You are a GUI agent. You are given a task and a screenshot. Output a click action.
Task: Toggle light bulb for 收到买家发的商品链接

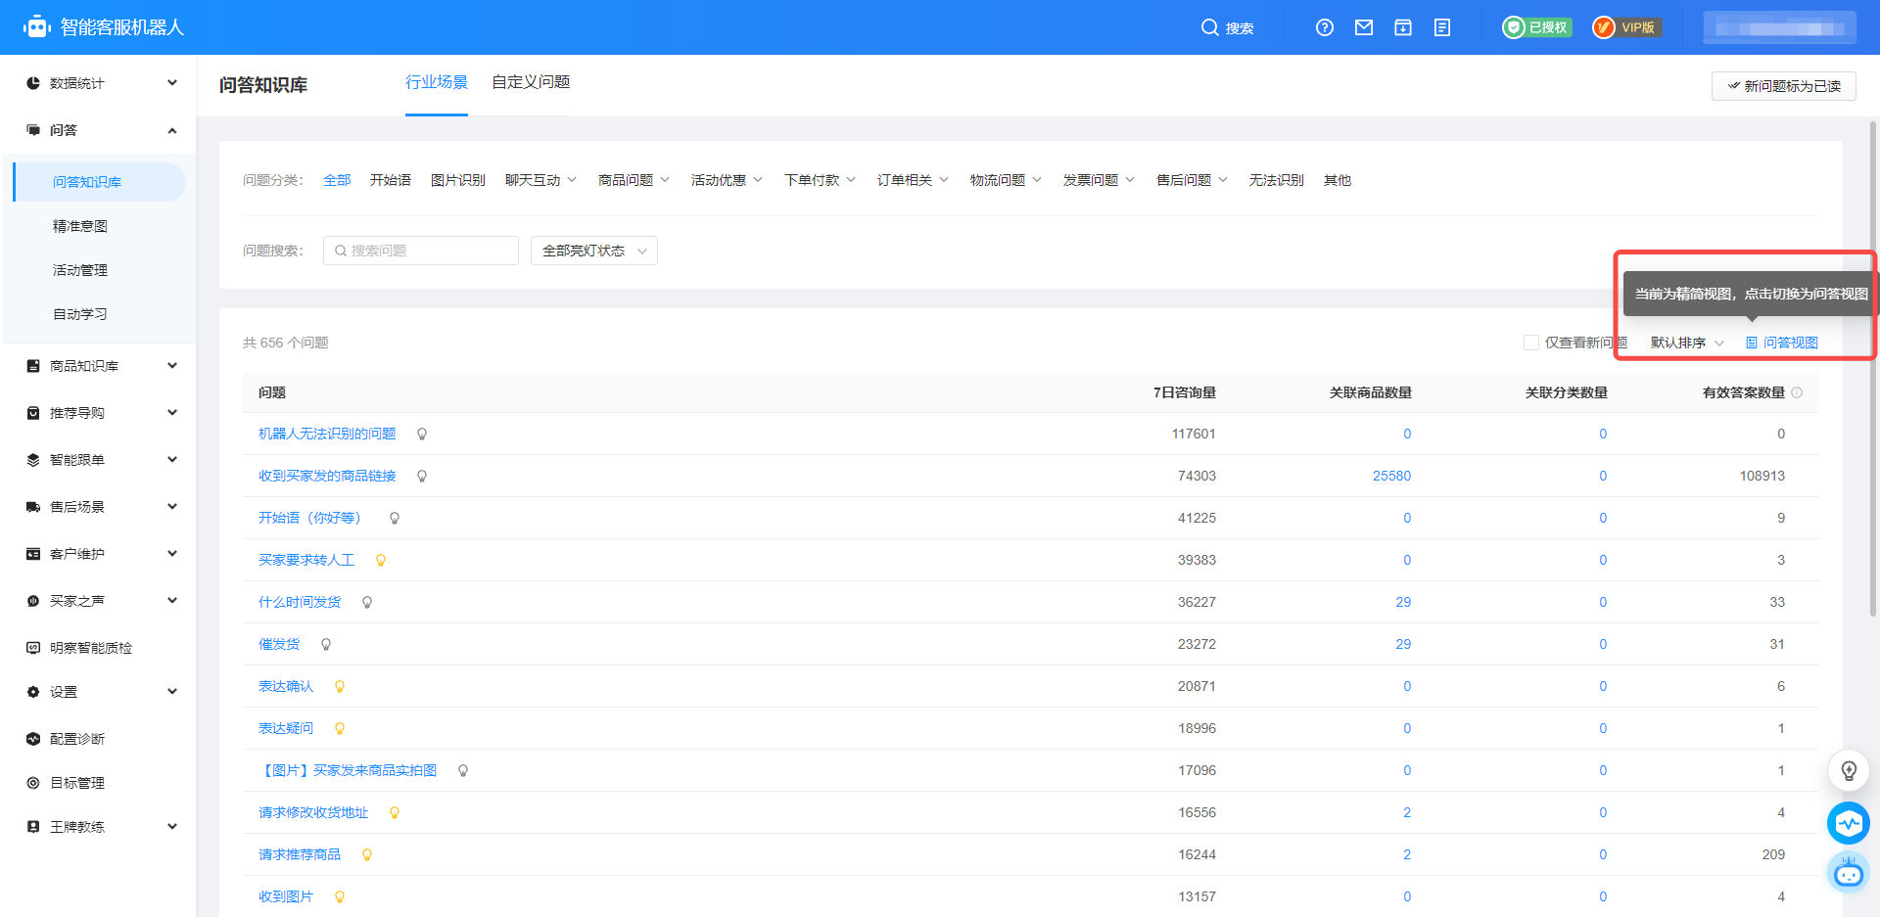(x=422, y=476)
